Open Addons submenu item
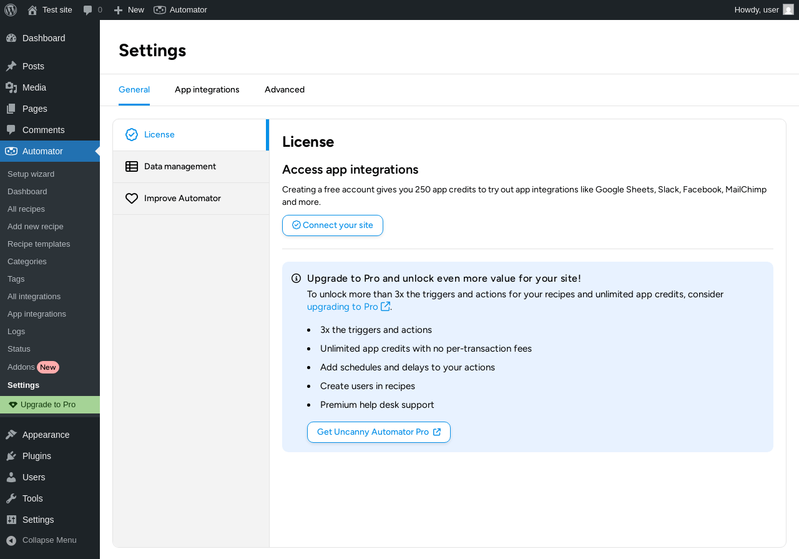Image resolution: width=799 pixels, height=559 pixels. point(50,367)
